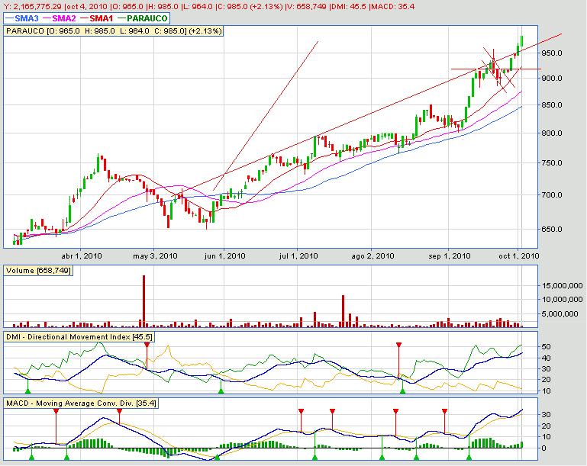Select the PARAUCO legend entry
Viewport: 587px width, 466px height.
tap(143, 18)
